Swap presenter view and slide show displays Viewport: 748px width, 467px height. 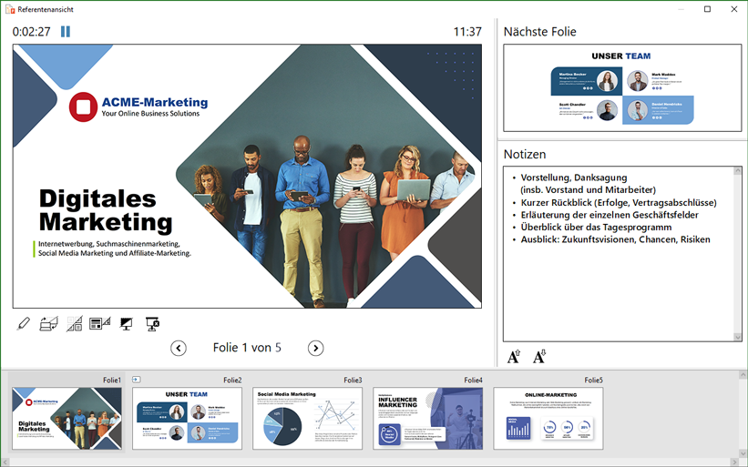pos(48,323)
